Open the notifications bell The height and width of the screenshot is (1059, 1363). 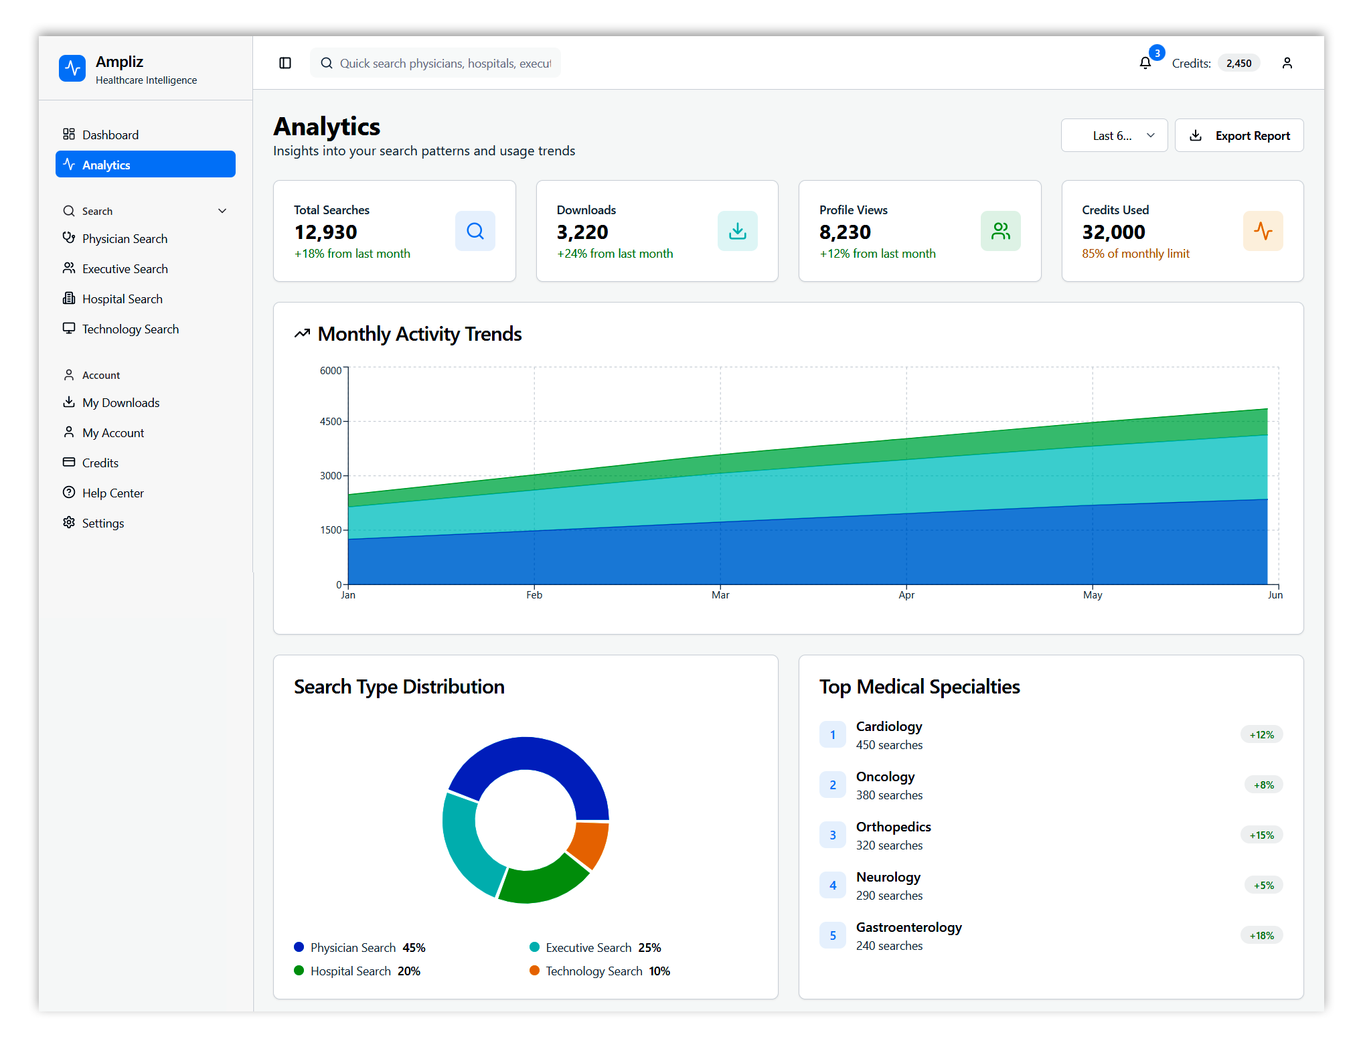(x=1145, y=63)
